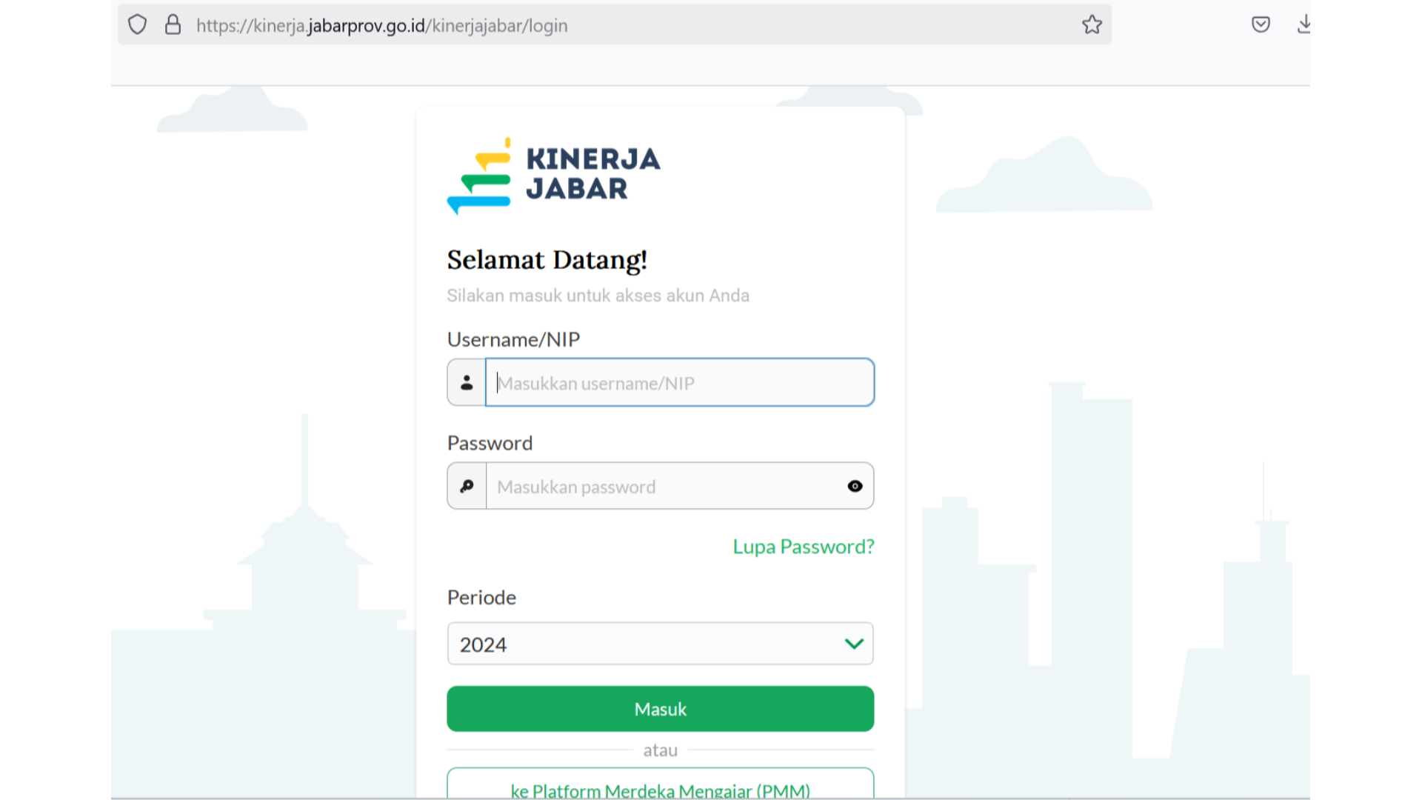Click the 'Silakan masuk untuk akses akun Anda' text
This screenshot has height=800, width=1422.
(598, 296)
